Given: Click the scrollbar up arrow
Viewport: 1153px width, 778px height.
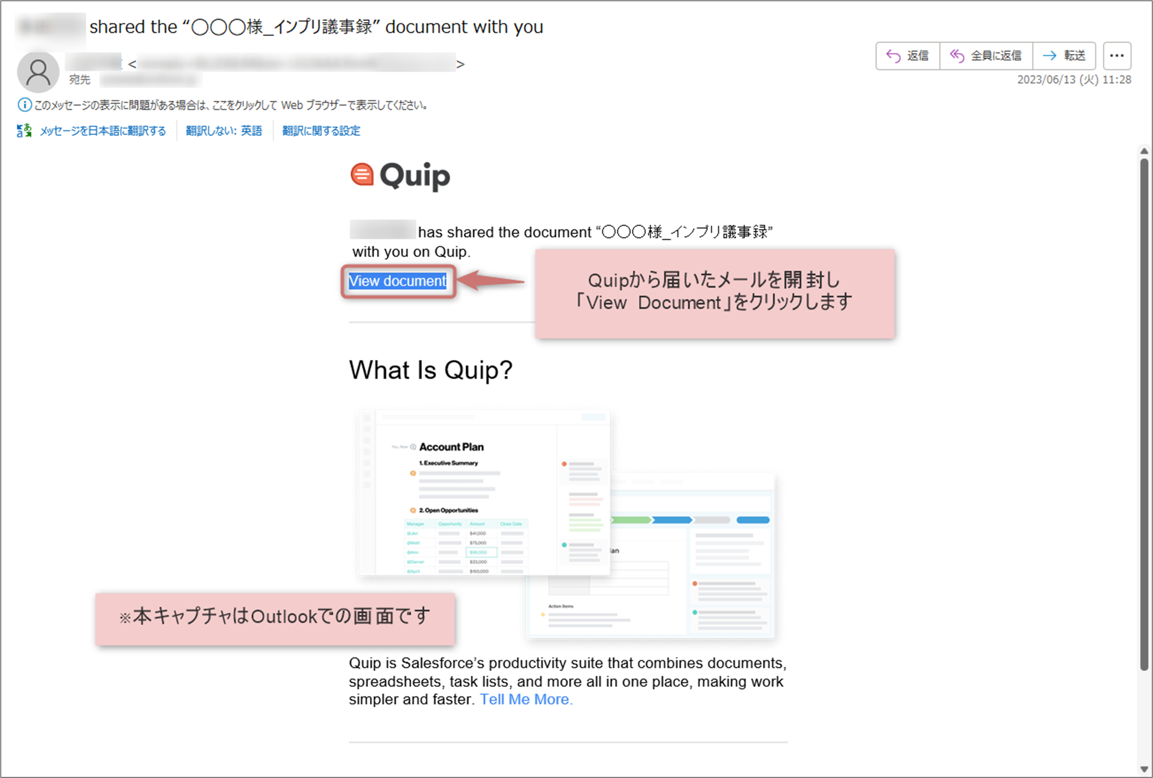Looking at the screenshot, I should pyautogui.click(x=1145, y=151).
